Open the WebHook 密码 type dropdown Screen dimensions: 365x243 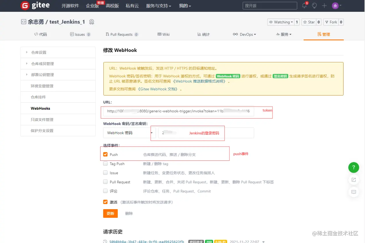130,133
